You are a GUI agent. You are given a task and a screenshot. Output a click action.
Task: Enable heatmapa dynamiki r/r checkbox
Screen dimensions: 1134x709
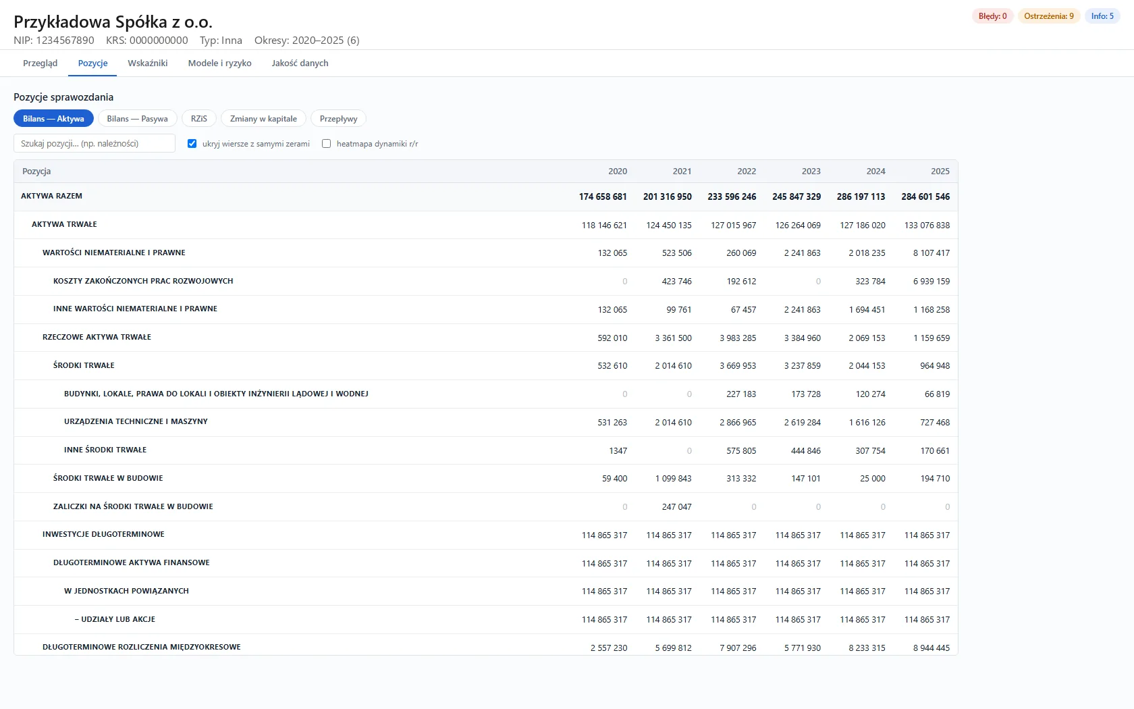[x=327, y=144]
